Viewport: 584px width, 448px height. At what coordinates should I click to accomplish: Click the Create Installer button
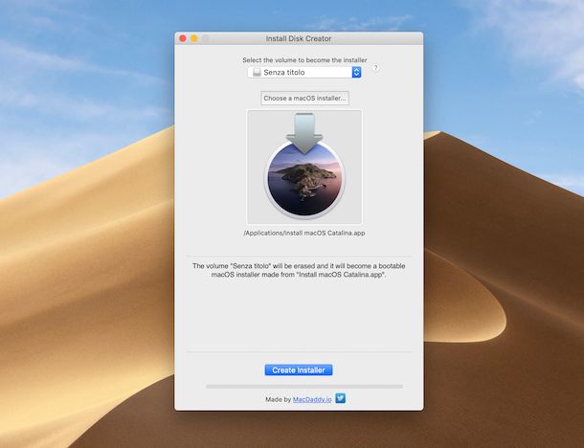(299, 370)
